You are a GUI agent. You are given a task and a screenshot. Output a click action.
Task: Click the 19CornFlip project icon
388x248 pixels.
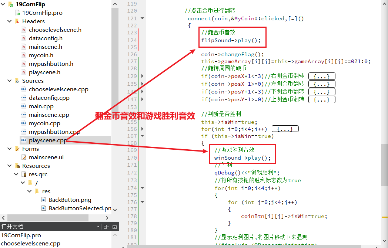tap(11, 4)
